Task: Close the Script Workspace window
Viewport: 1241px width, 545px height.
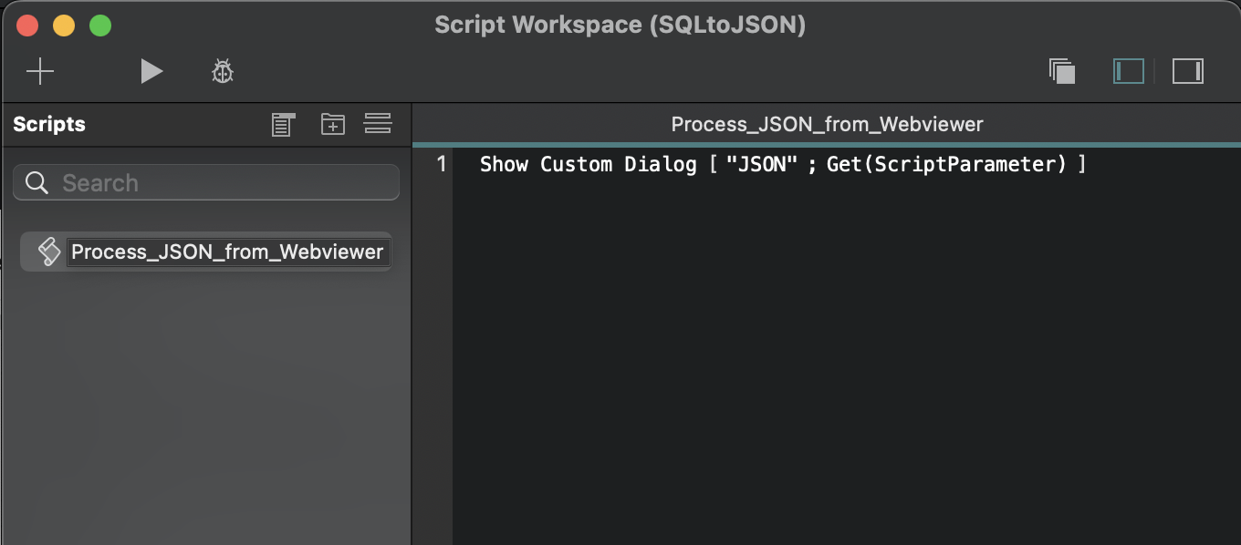Action: point(28,26)
